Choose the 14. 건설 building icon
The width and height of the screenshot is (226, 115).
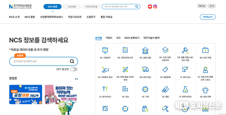[125, 89]
